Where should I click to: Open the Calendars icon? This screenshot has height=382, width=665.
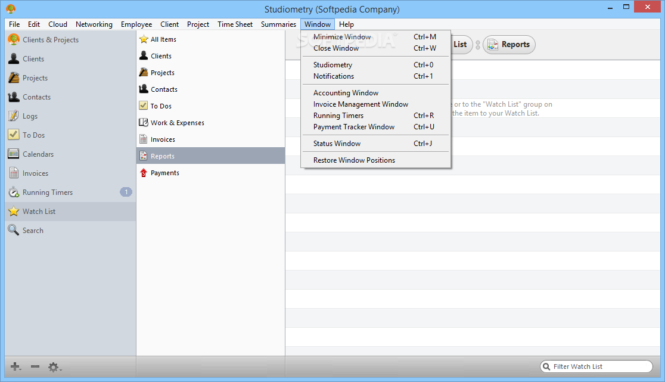click(x=14, y=154)
